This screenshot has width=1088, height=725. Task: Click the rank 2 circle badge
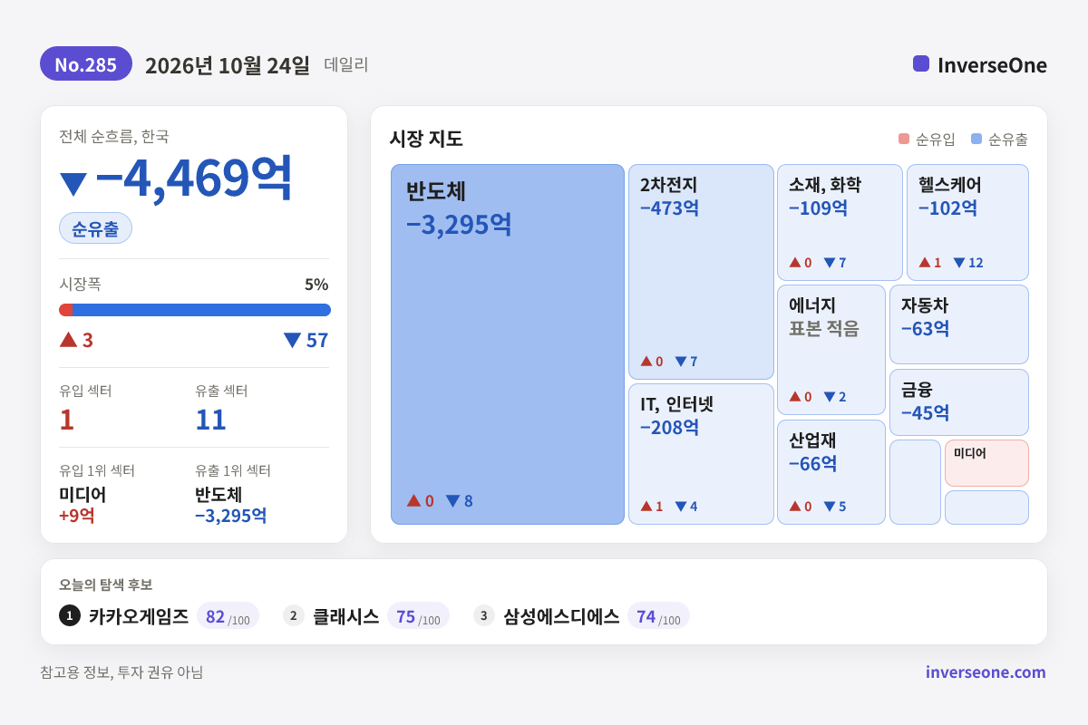pos(294,616)
